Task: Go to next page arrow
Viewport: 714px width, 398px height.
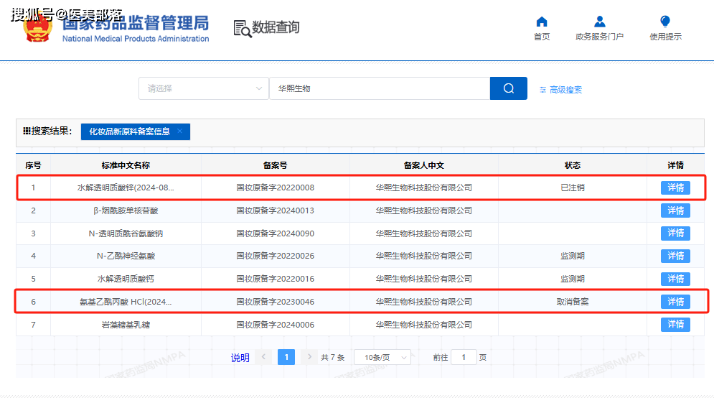Action: [x=309, y=357]
